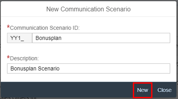Click empty area of the dark footer bar
Image resolution: width=178 pixels, height=99 pixels.
tap(67, 90)
